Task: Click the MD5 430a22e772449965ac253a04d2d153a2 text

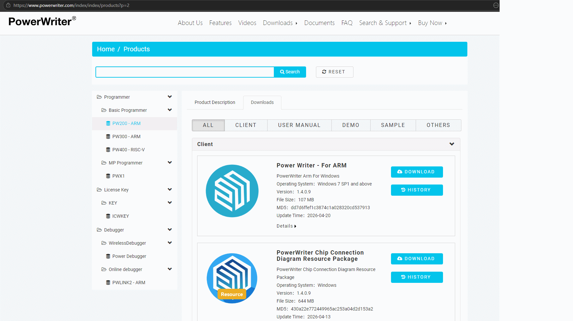Action: point(325,309)
